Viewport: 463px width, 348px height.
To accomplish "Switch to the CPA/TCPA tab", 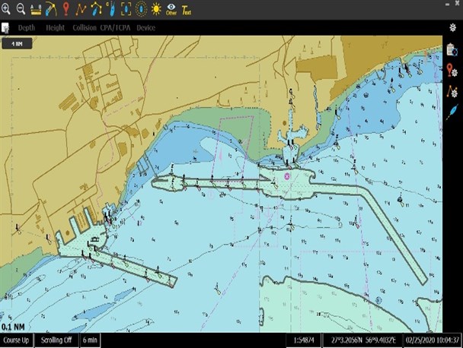I will (x=115, y=28).
